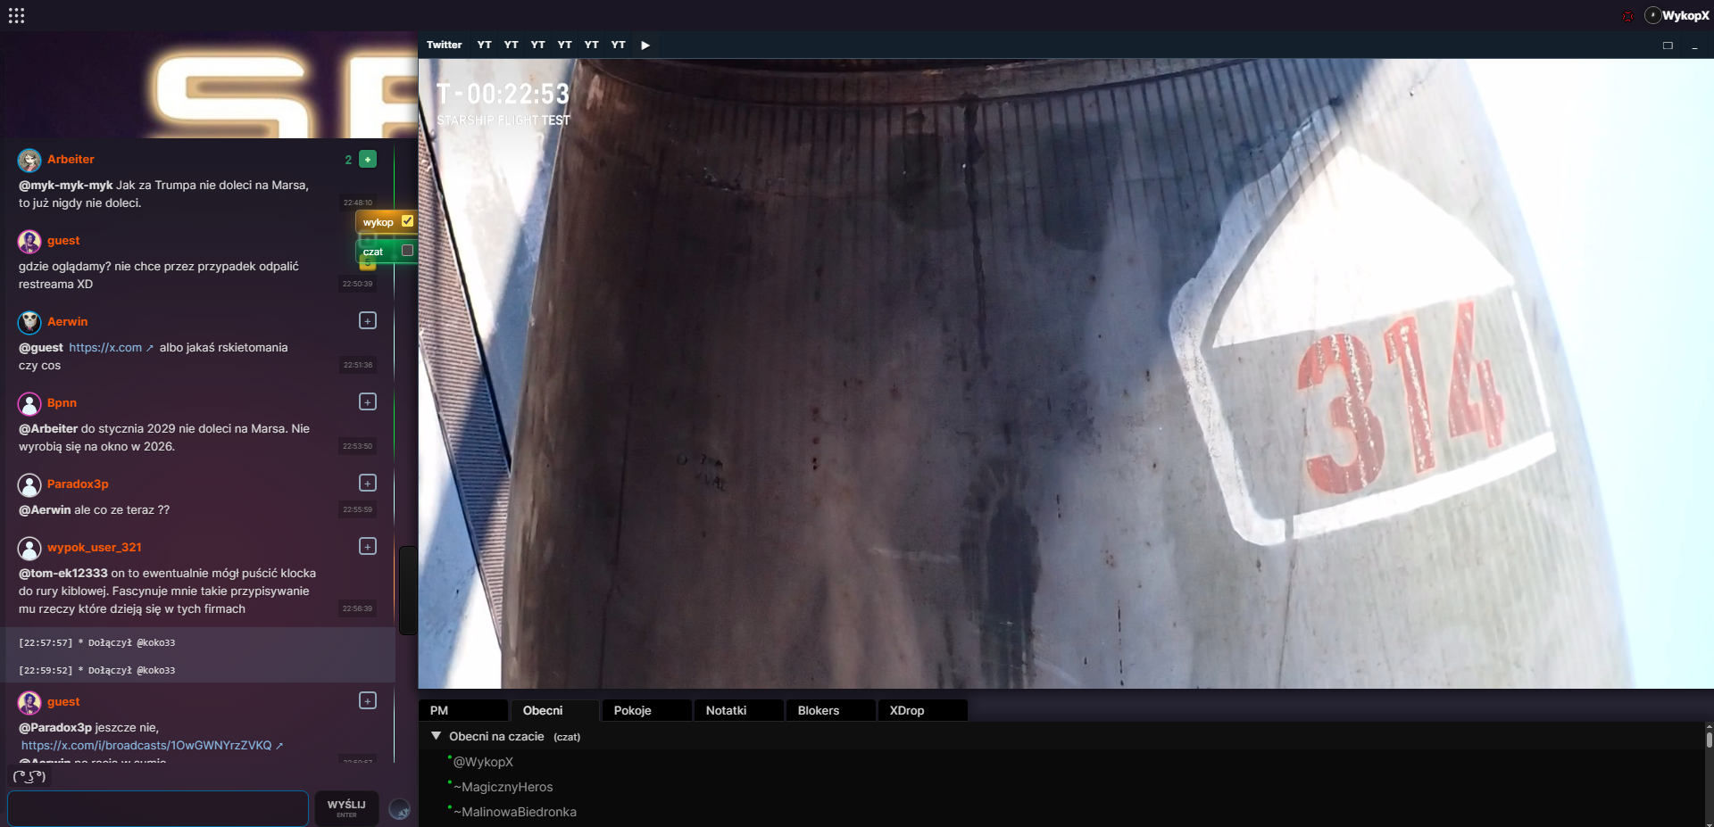
Task: Click the round icon beside the send button
Action: point(400,809)
